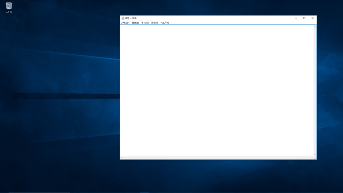Click the Notepad icon in title bar
This screenshot has height=193, width=343.
(x=123, y=18)
